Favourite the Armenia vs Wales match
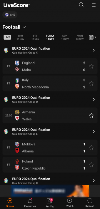Image resolution: width=100 pixels, height=209 pixels. pyautogui.click(x=91, y=115)
